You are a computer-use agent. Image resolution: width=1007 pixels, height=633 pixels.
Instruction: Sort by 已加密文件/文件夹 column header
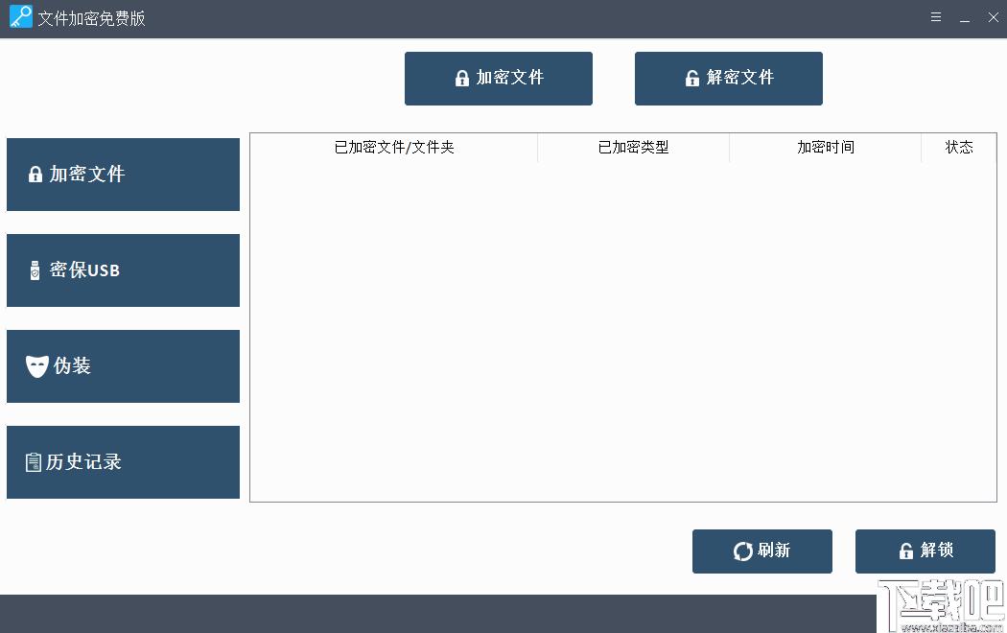[393, 147]
